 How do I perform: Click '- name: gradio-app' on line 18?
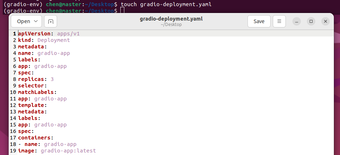pyautogui.click(x=47, y=144)
